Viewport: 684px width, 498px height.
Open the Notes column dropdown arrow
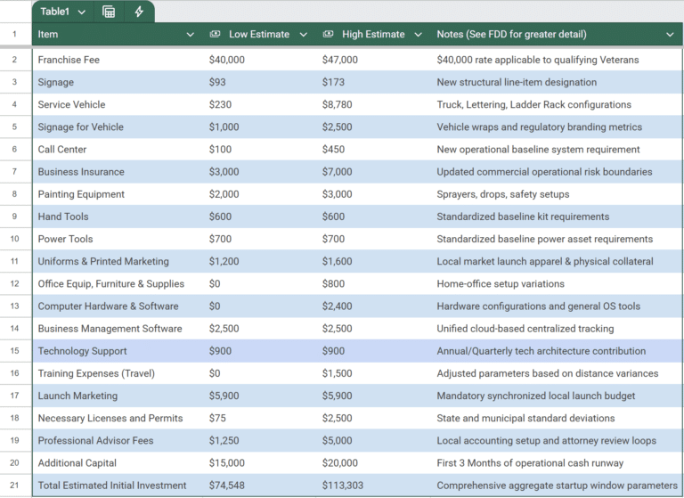coord(670,35)
